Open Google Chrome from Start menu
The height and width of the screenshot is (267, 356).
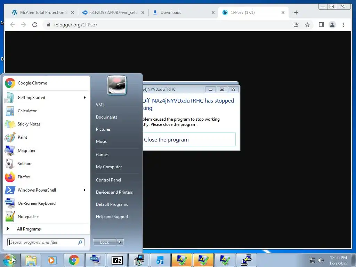click(x=47, y=83)
